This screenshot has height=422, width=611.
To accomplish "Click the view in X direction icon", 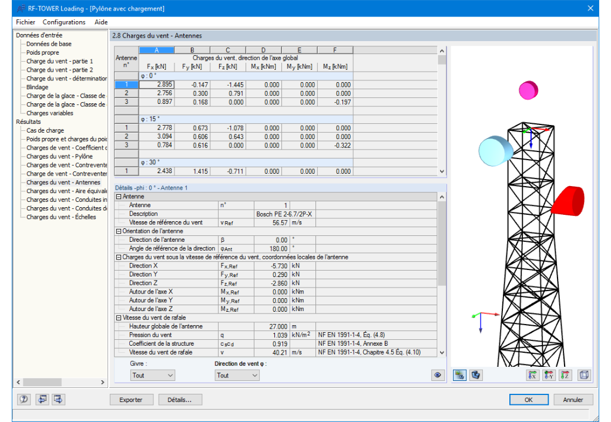I will (532, 375).
